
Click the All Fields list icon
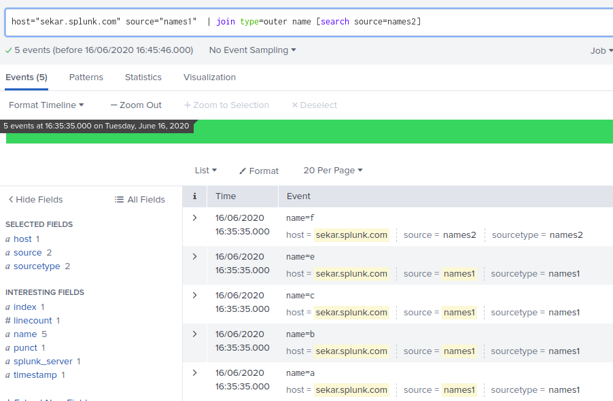tap(120, 200)
